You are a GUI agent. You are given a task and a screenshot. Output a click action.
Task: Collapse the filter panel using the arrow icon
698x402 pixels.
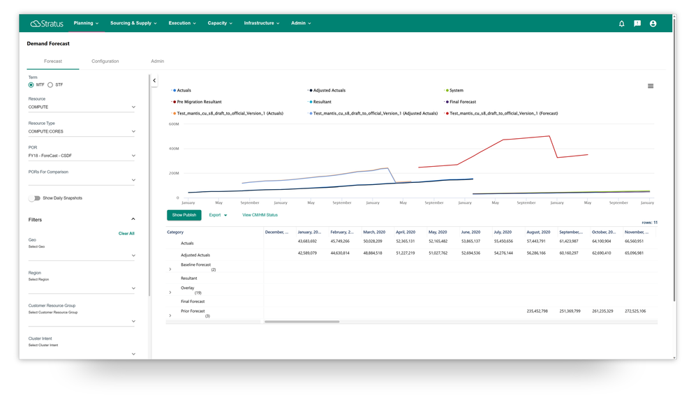(154, 80)
